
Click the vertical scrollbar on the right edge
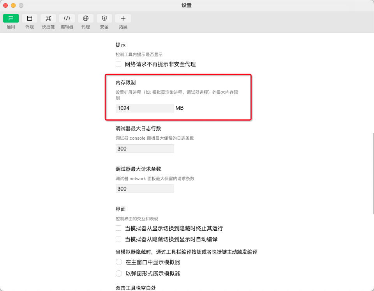pyautogui.click(x=373, y=174)
